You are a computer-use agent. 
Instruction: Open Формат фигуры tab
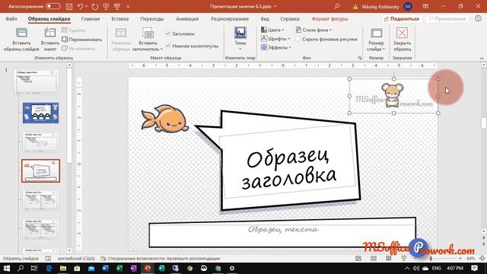pyautogui.click(x=329, y=18)
